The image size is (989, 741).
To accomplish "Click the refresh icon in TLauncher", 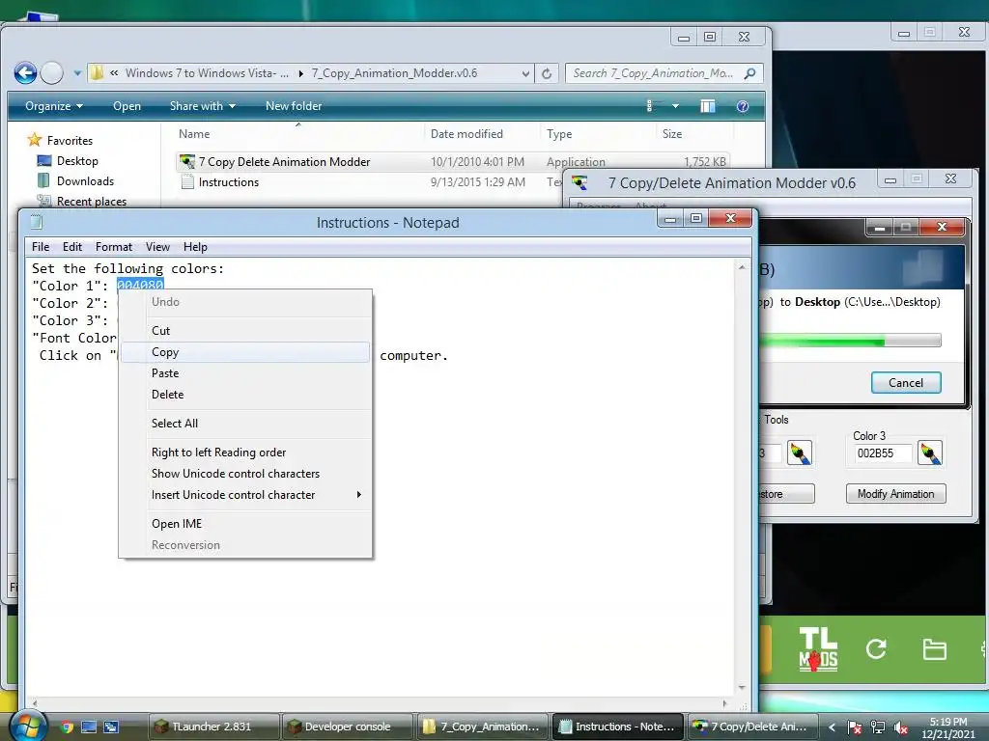I will (x=876, y=649).
